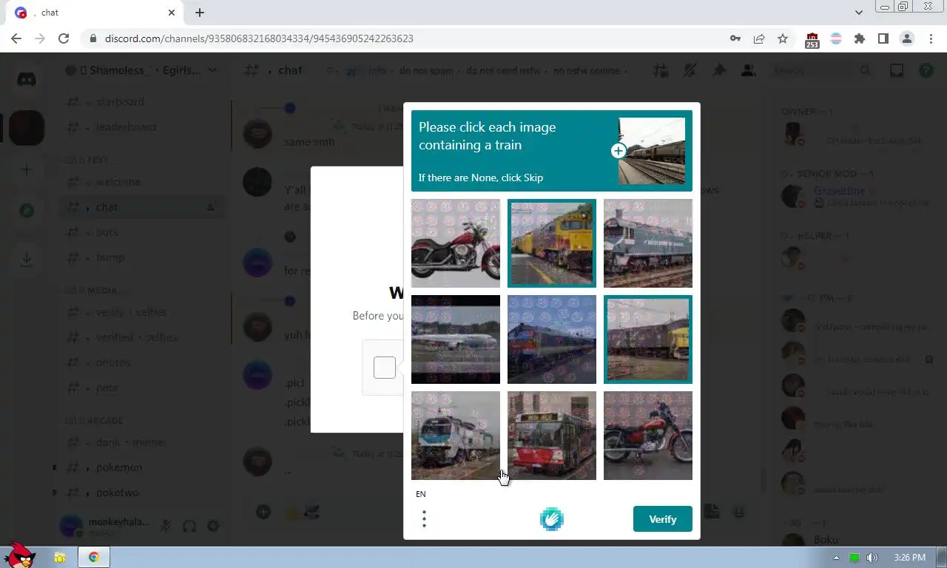Click the address bar URL

tap(259, 38)
